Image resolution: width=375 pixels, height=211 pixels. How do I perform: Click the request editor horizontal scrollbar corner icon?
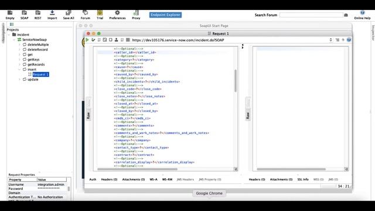(236, 169)
